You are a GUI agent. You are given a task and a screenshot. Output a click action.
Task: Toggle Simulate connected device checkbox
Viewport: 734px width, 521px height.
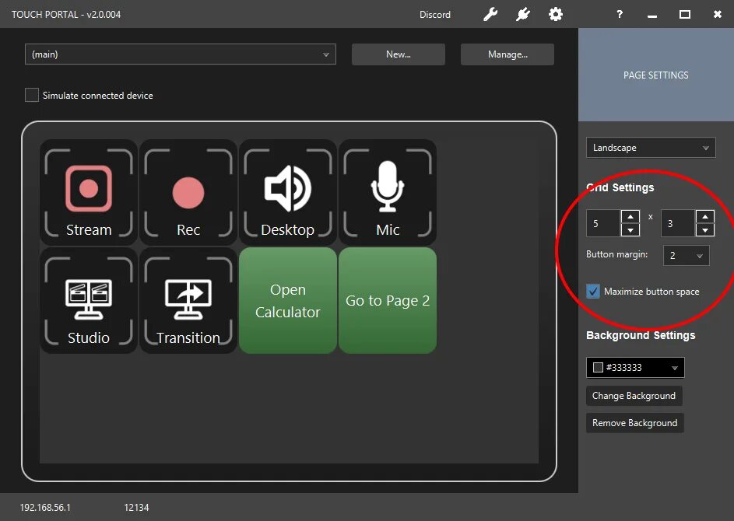[32, 95]
